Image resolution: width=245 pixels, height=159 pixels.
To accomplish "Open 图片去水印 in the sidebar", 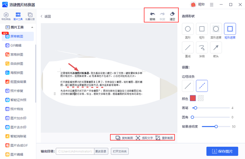I will click(x=18, y=127).
